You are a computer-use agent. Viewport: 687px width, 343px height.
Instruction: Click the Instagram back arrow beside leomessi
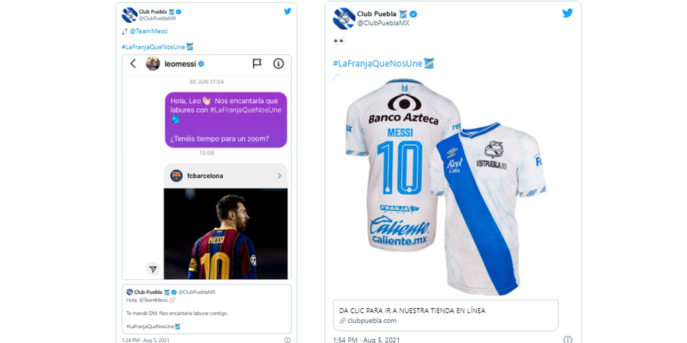click(x=133, y=63)
